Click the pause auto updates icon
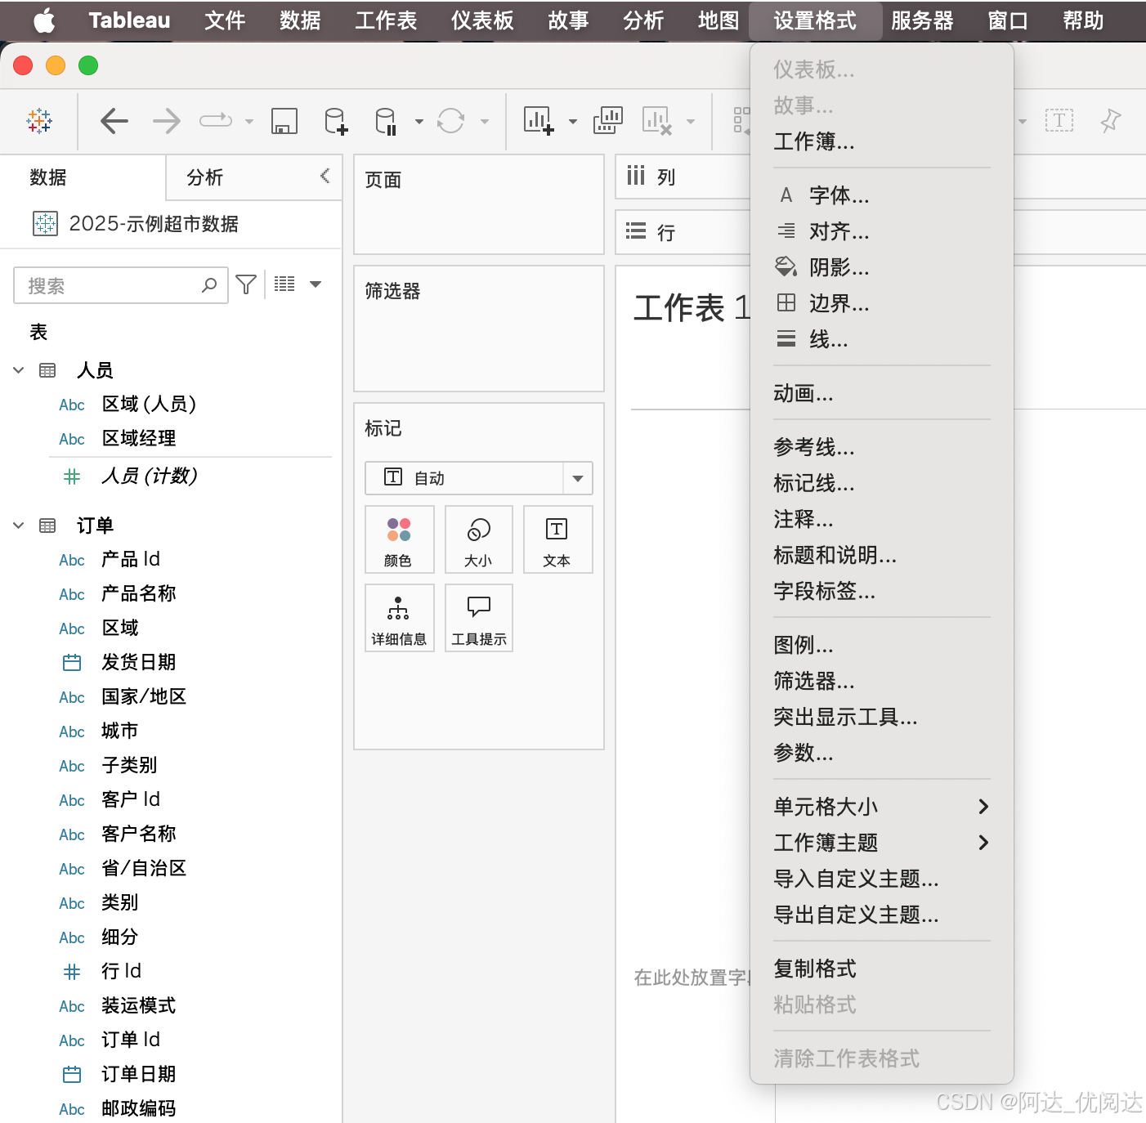 (x=386, y=121)
